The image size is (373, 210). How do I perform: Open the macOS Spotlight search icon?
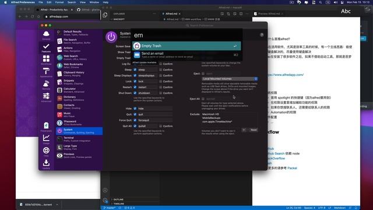(321, 2)
